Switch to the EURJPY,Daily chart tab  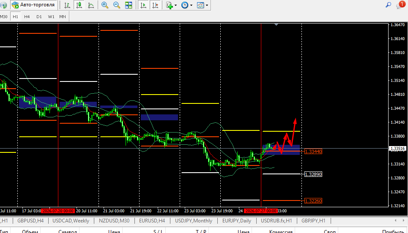236,220
